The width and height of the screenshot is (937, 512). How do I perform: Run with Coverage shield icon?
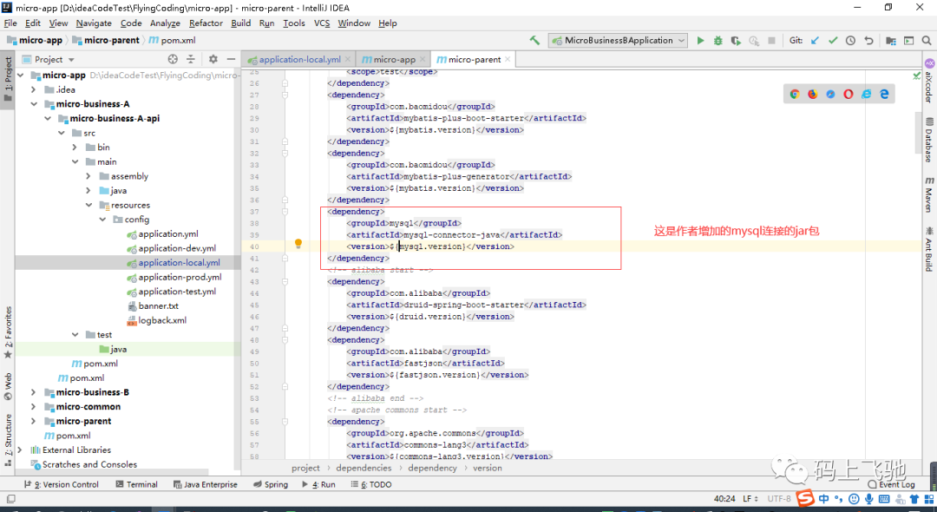736,41
